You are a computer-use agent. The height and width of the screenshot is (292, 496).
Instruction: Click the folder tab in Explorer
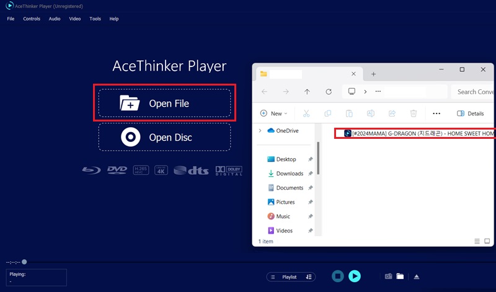(309, 74)
